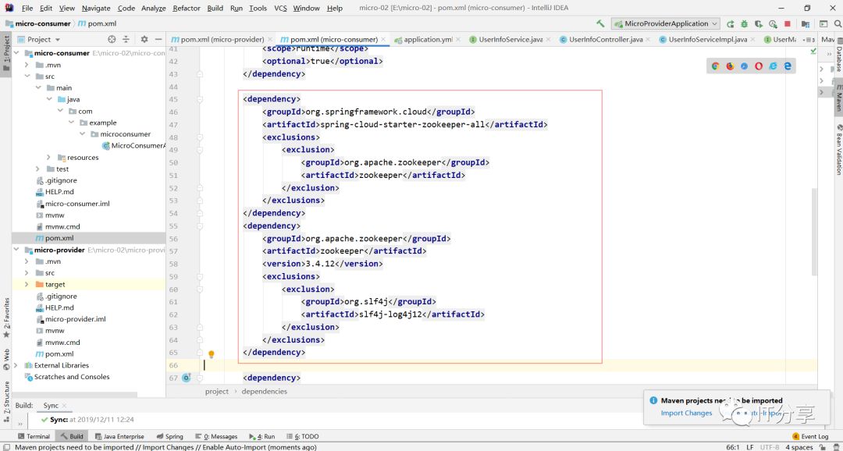Open pom.xml in Opera browser icon
Viewport: 843px width, 451px height.
[759, 66]
